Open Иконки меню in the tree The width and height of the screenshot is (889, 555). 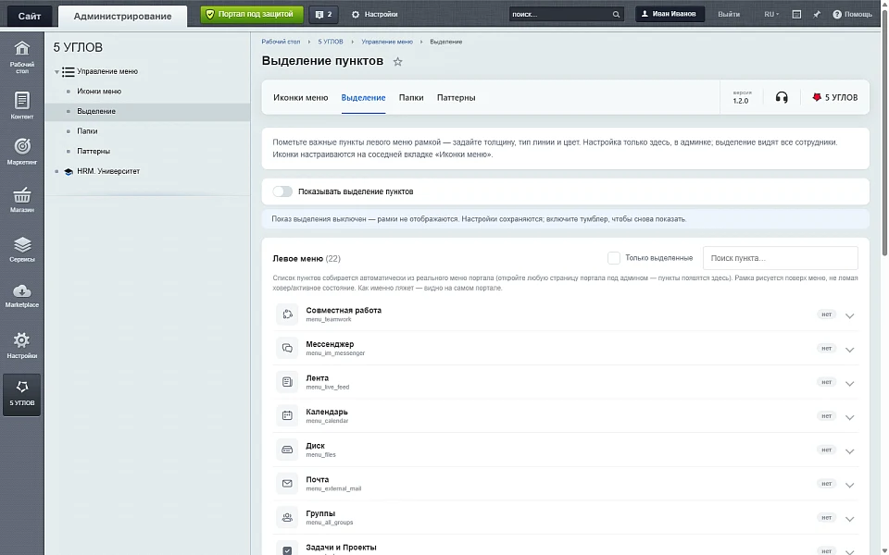pos(99,92)
